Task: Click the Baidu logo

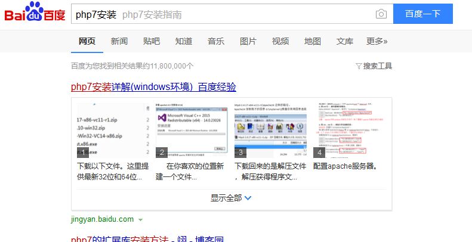Action: pyautogui.click(x=35, y=13)
